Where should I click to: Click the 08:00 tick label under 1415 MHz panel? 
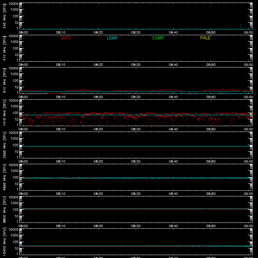tap(23, 129)
